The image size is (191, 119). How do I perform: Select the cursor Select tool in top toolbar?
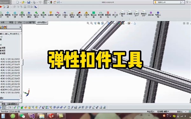point(45,2)
